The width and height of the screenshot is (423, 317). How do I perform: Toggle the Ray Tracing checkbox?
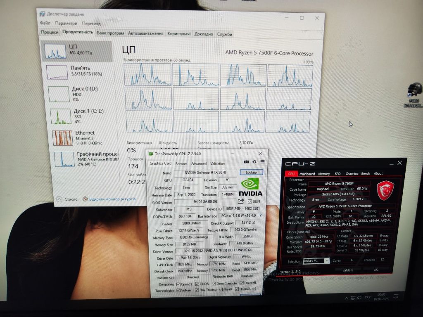point(197,290)
